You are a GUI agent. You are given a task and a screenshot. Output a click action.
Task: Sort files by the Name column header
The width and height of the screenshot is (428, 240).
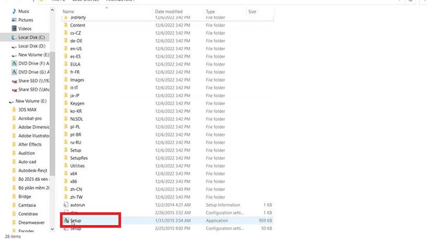click(x=68, y=11)
